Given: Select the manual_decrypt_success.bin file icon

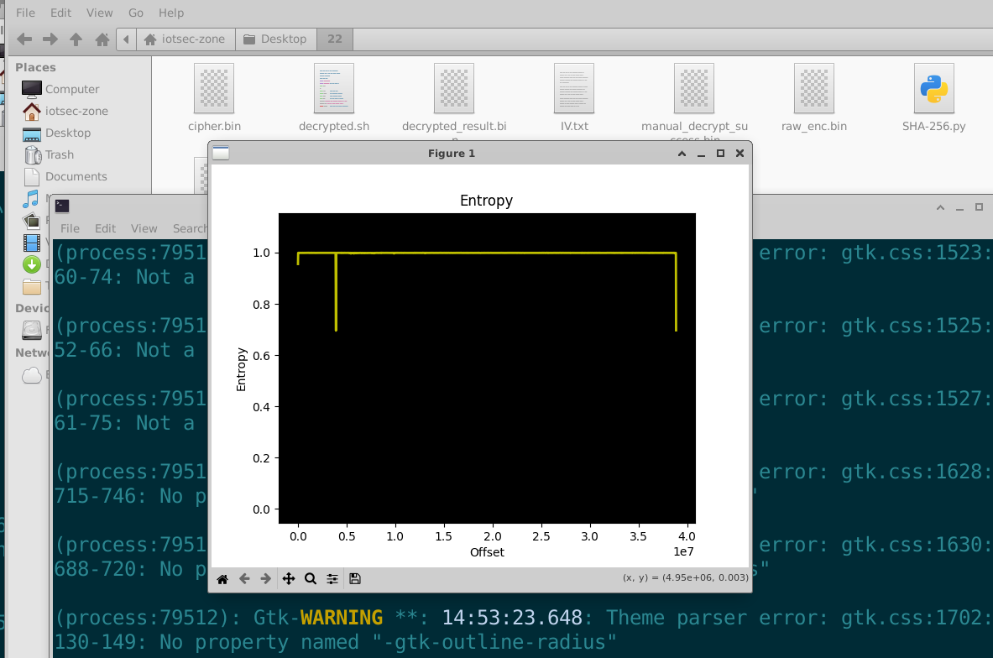Looking at the screenshot, I should pyautogui.click(x=694, y=89).
